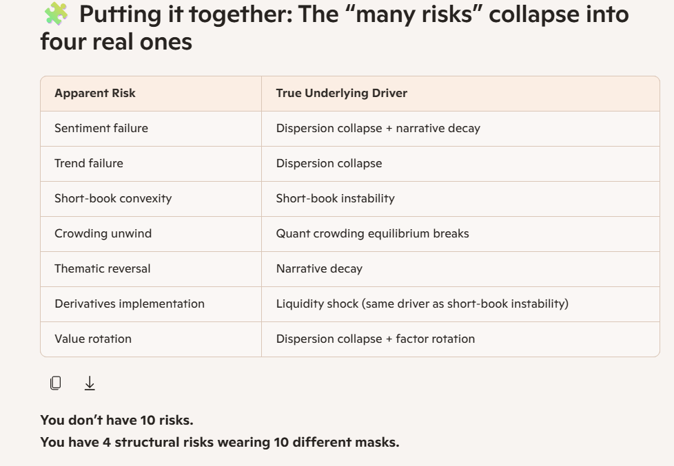
Task: Click 'Quant crowding equilibrium breaks' cell
Action: 460,233
